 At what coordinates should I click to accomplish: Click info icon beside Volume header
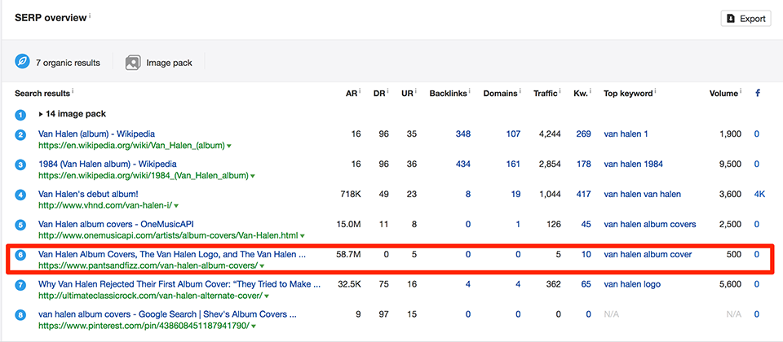coord(741,91)
